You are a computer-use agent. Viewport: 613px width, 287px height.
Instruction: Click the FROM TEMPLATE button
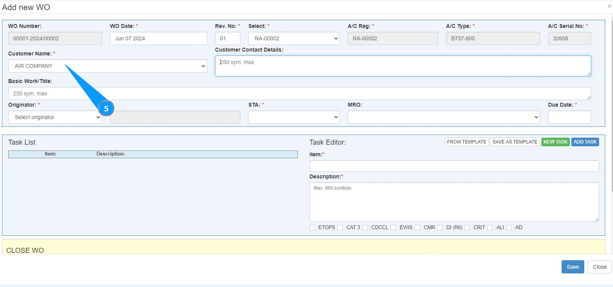[x=467, y=142]
